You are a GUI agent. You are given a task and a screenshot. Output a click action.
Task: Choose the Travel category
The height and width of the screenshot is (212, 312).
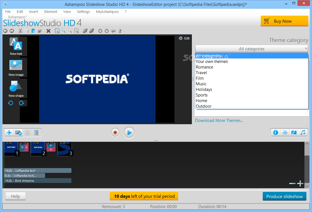point(252,73)
